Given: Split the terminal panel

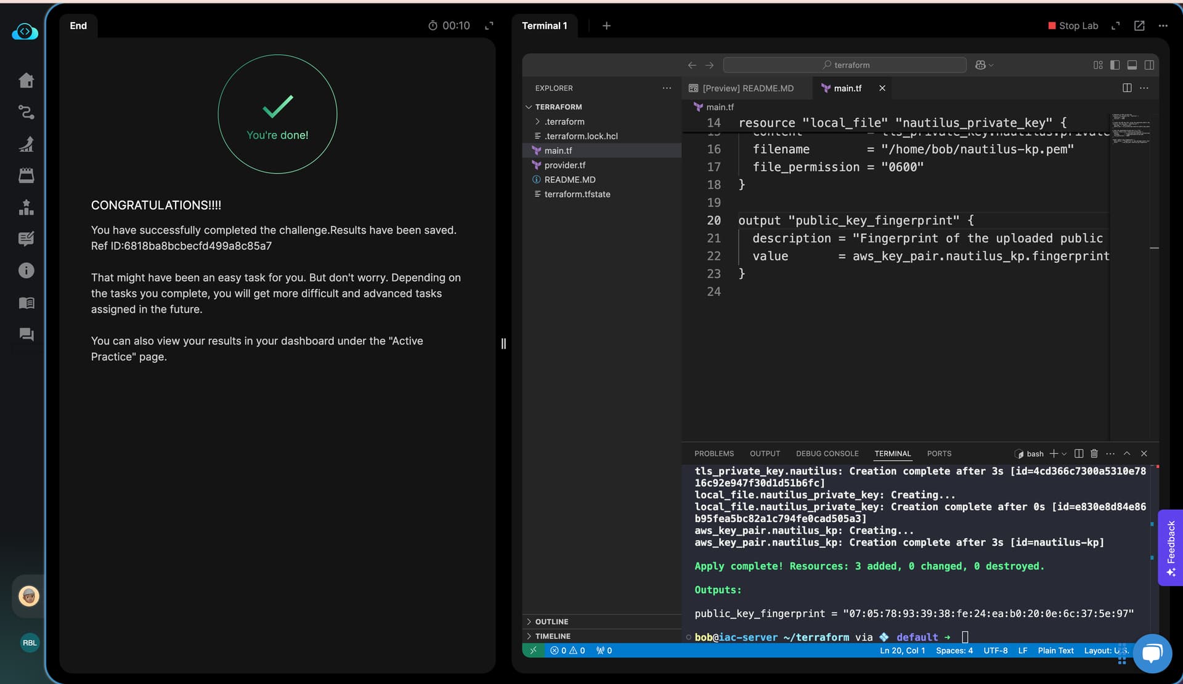Looking at the screenshot, I should [x=1079, y=454].
